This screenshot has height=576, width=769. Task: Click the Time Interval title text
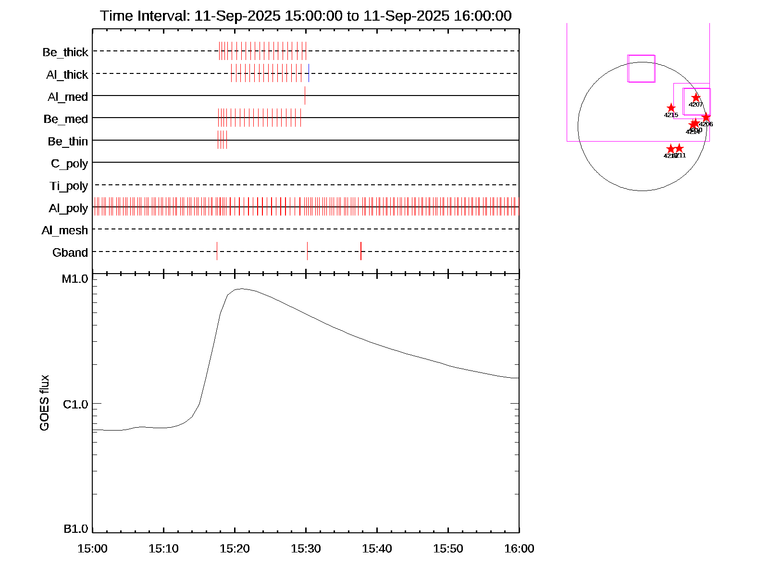(306, 16)
